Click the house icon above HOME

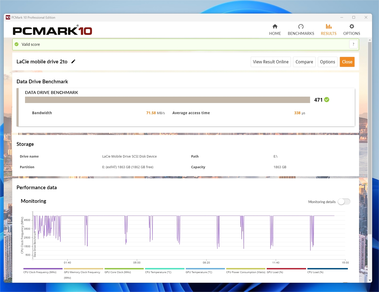click(275, 26)
